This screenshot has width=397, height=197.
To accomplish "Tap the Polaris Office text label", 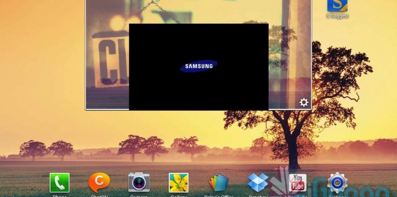I will pyautogui.click(x=218, y=196).
